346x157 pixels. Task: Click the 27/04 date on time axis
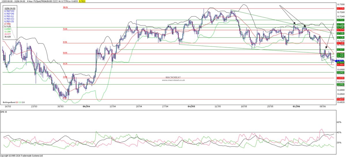165,106
